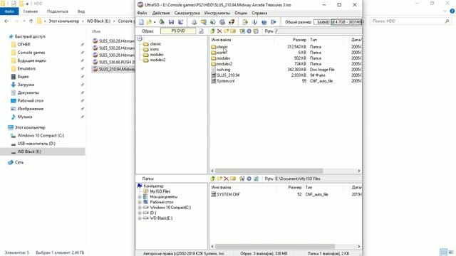456x256 pixels.
Task: Select the classic folder in image tree
Action: pos(155,44)
